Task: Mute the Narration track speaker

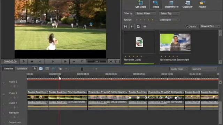Action: [3, 114]
